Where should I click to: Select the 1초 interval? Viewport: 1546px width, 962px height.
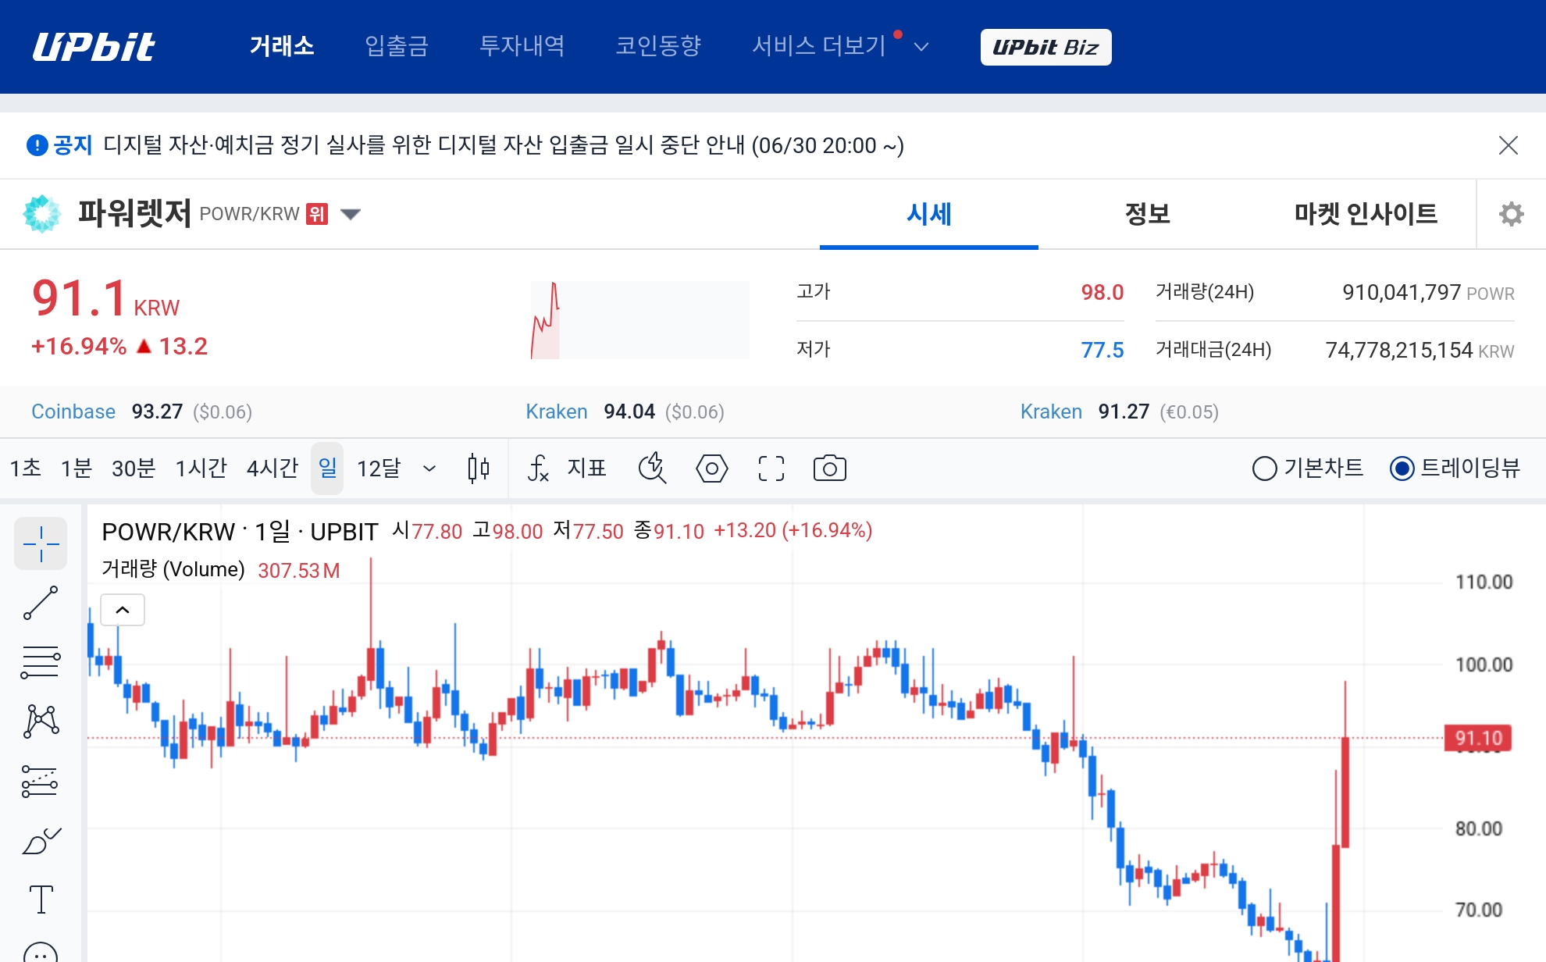pyautogui.click(x=25, y=469)
